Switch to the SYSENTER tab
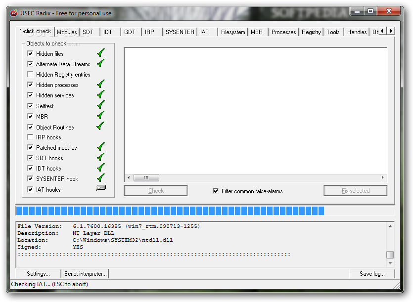Screen dimensions: 414x303 pyautogui.click(x=180, y=32)
